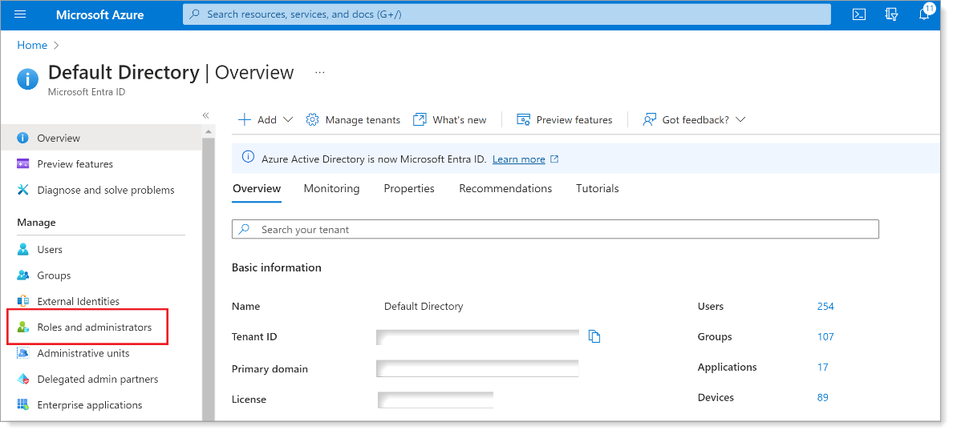Focus the Search your tenant field
953x434 pixels.
pos(555,230)
